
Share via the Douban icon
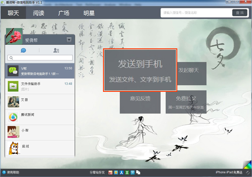click(127, 173)
